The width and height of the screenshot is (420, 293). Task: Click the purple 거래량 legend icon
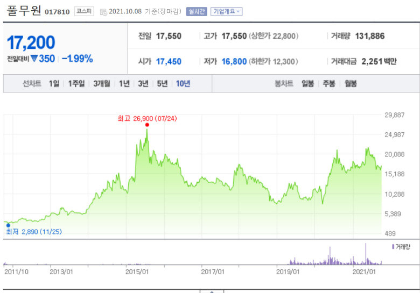coord(393,246)
